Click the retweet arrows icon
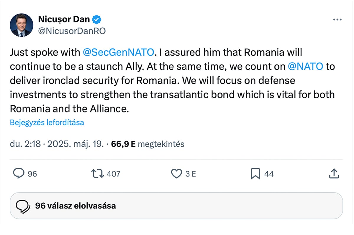354x235 pixels. [x=98, y=173]
